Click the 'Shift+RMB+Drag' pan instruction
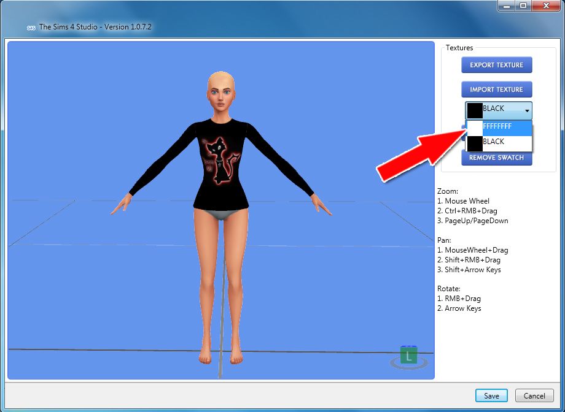The width and height of the screenshot is (565, 412). pyautogui.click(x=472, y=260)
